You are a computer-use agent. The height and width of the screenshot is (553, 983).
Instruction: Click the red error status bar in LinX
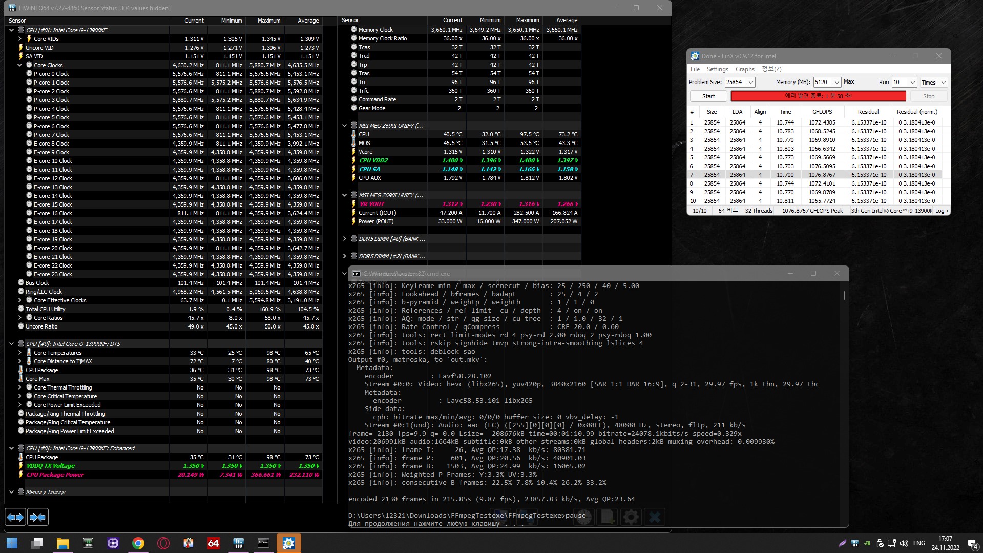pyautogui.click(x=819, y=96)
